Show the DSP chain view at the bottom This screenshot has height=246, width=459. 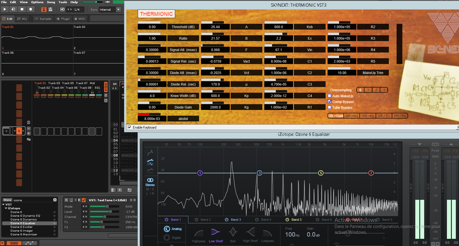pos(14,243)
